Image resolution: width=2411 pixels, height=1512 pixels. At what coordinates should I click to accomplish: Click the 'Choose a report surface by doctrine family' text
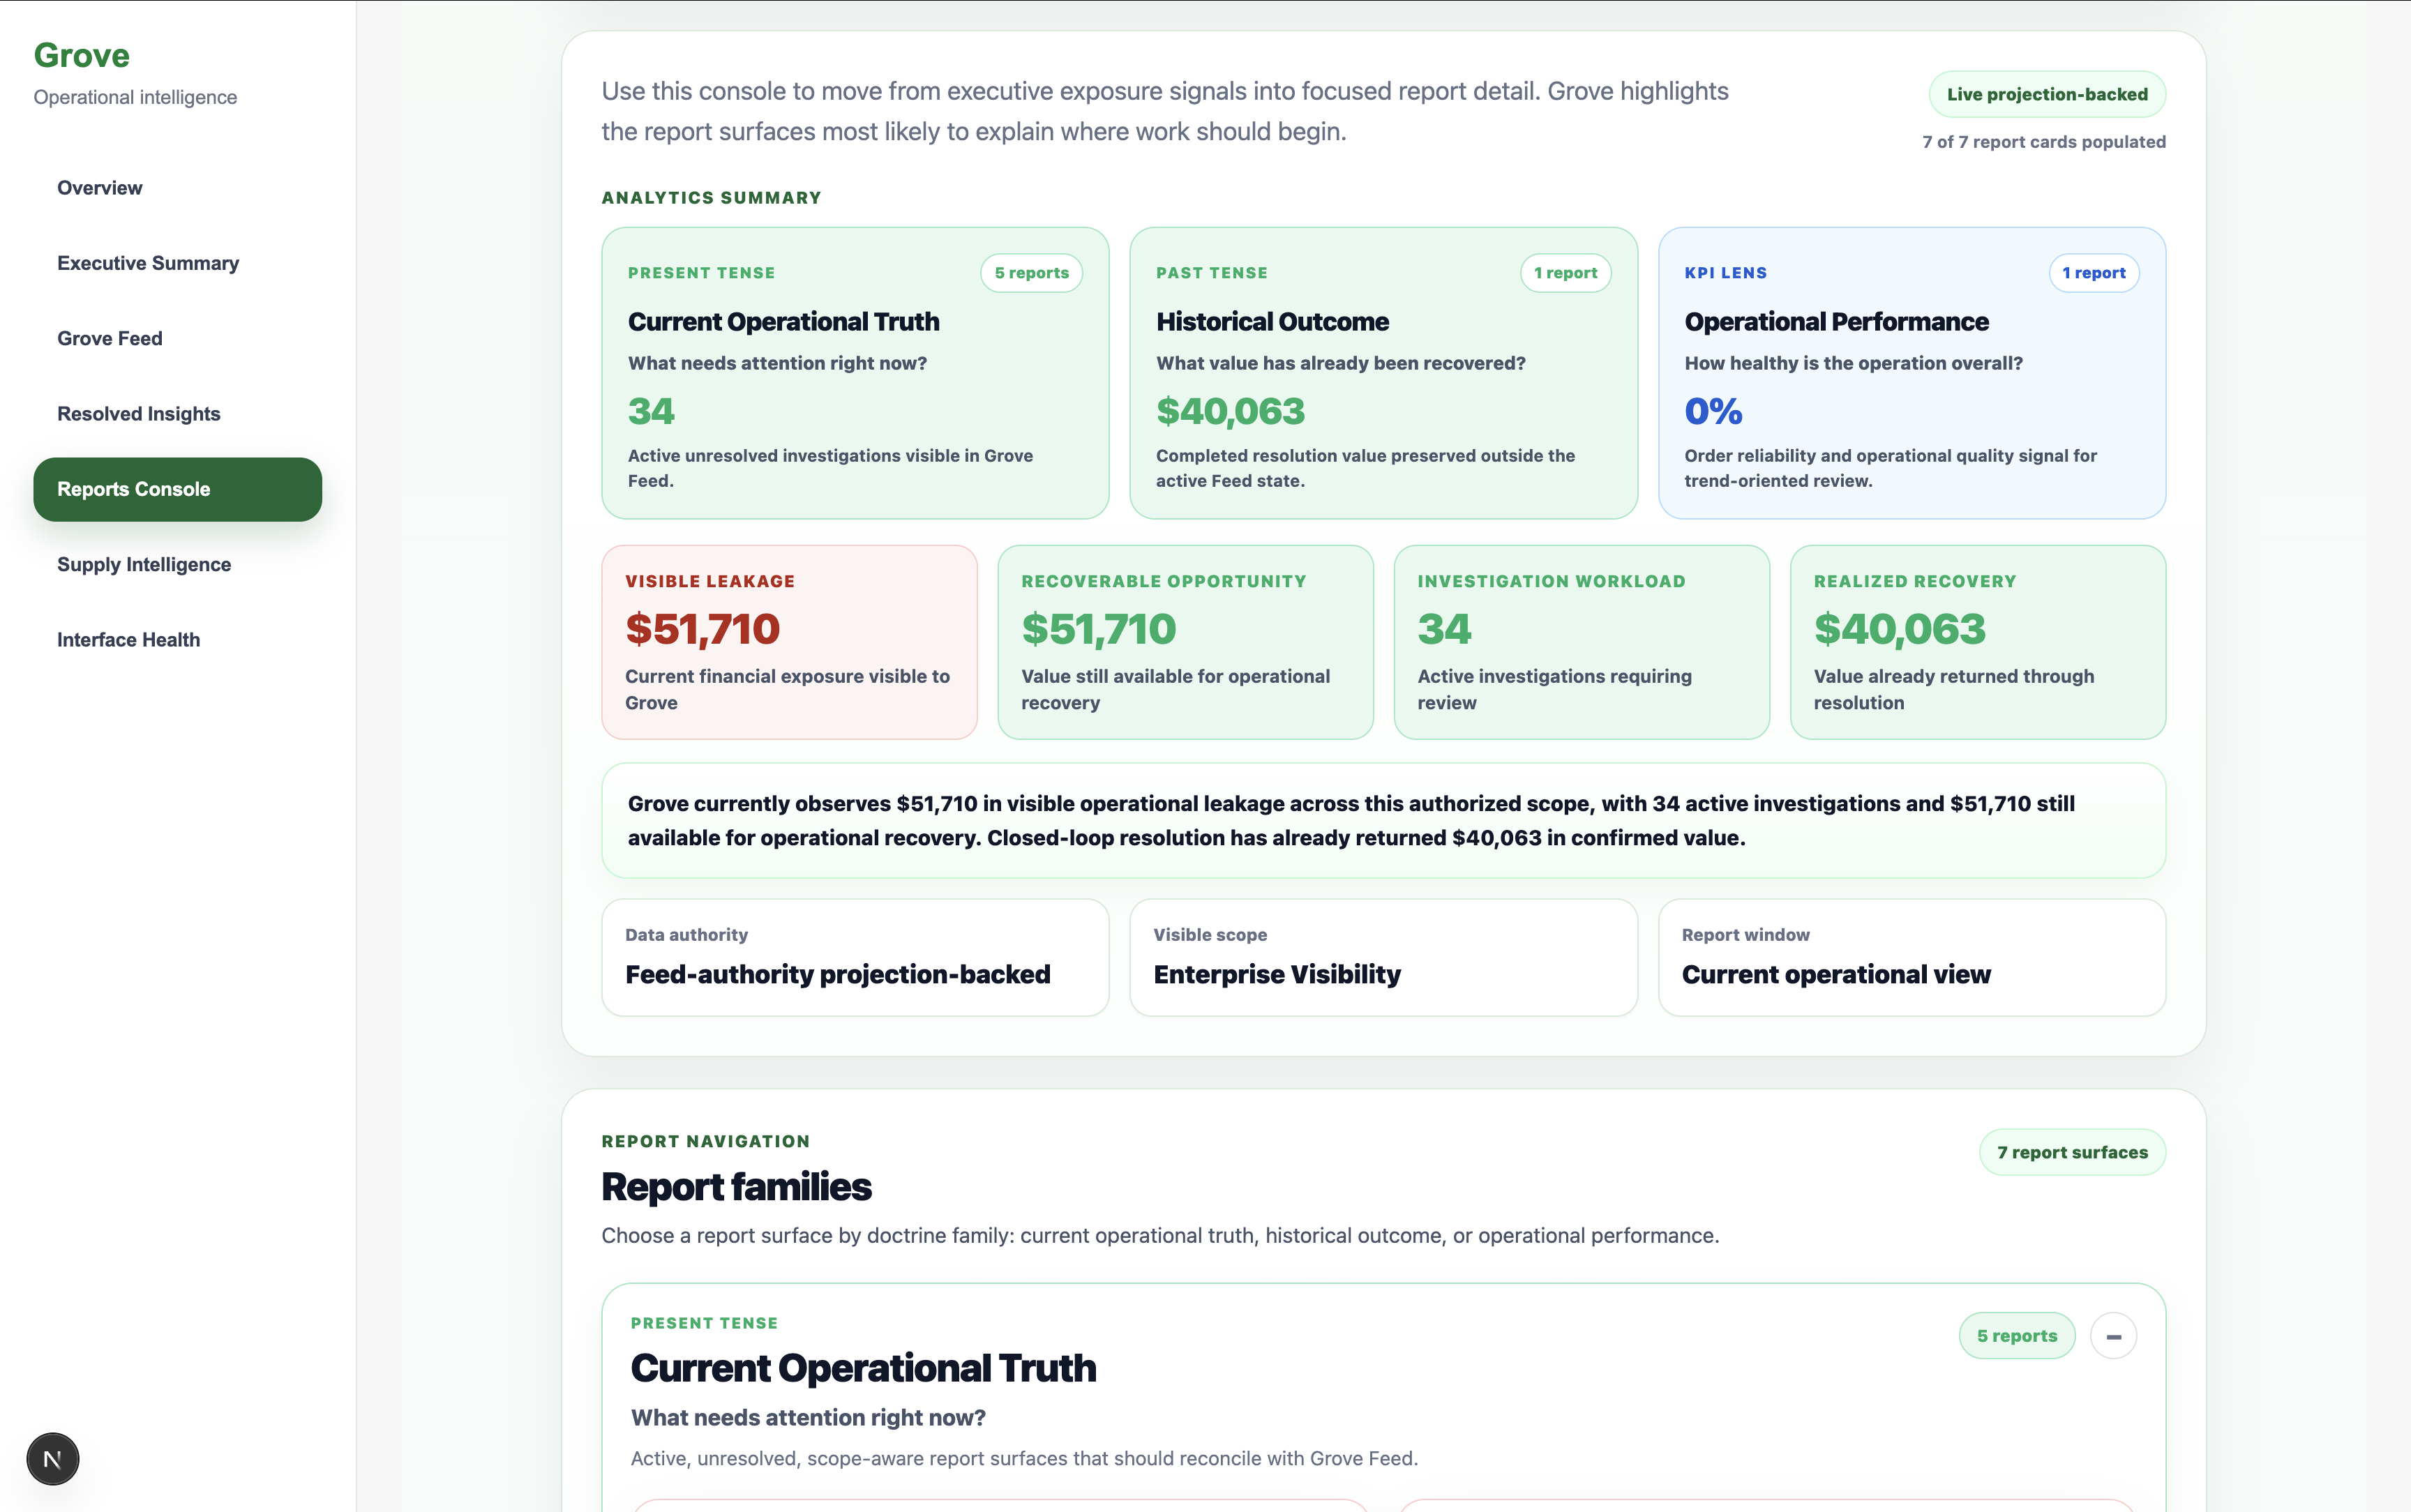click(x=1160, y=1236)
